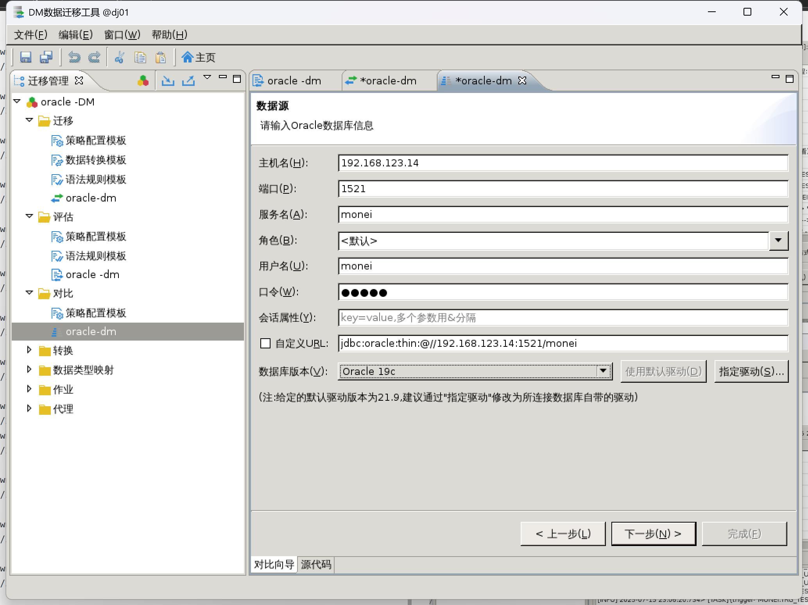Collapse the 评估 folder node

coord(29,216)
